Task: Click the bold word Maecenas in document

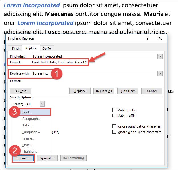Action: click(59, 14)
